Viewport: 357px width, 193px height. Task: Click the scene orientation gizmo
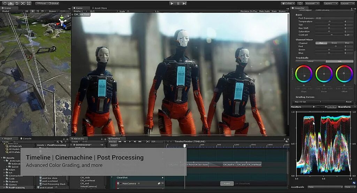(62, 22)
